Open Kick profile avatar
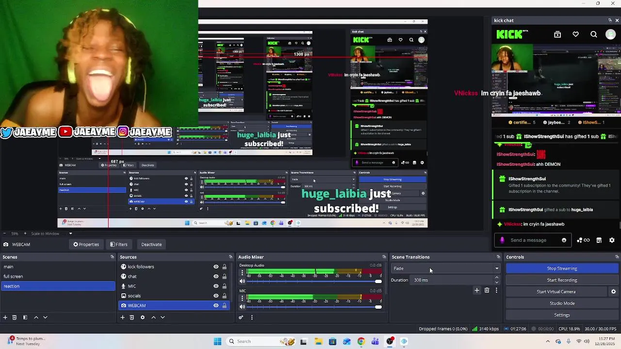 click(x=611, y=34)
